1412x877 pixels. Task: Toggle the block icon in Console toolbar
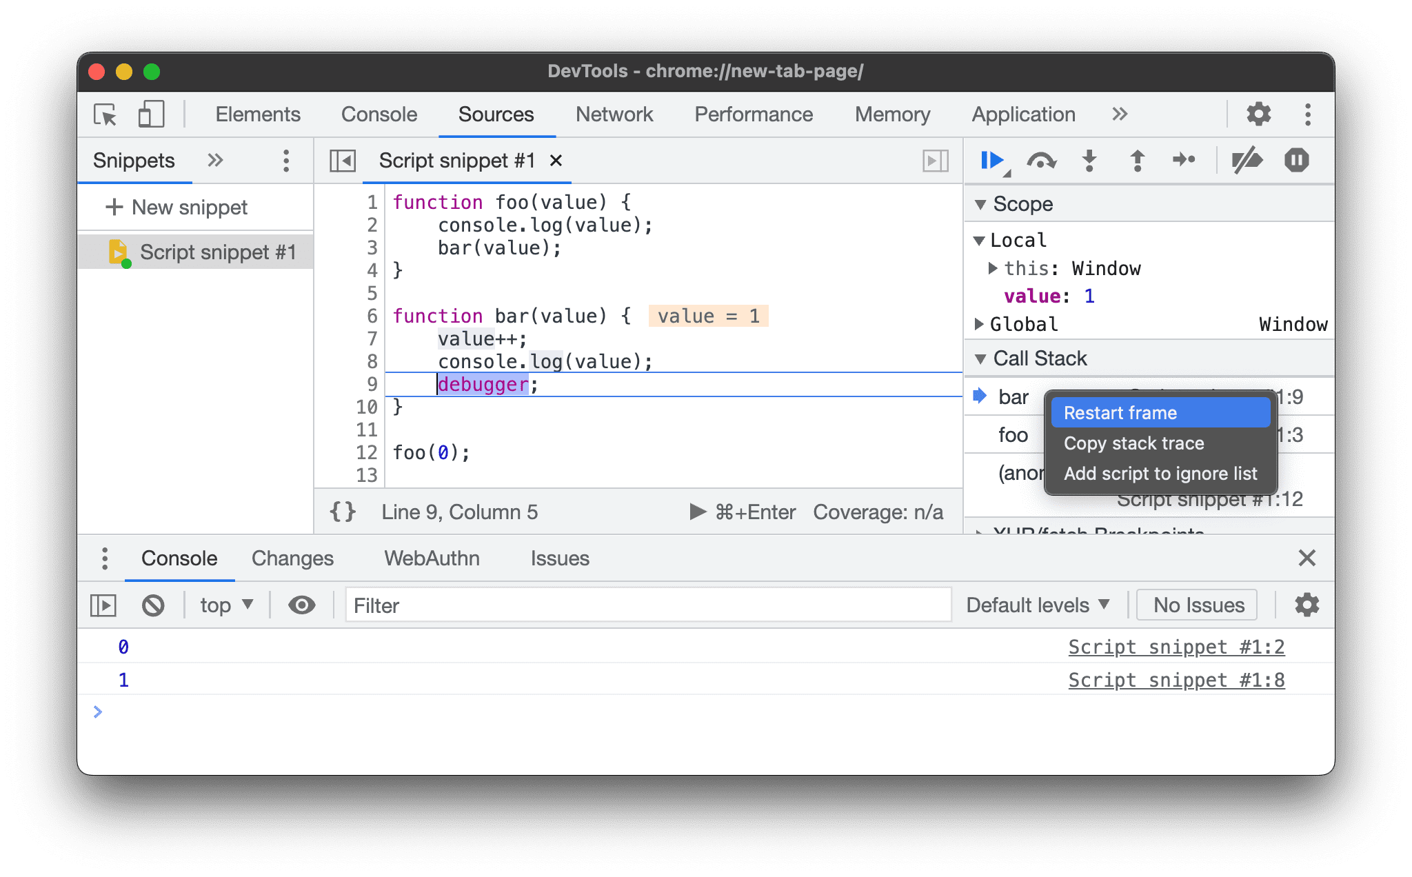click(x=152, y=604)
